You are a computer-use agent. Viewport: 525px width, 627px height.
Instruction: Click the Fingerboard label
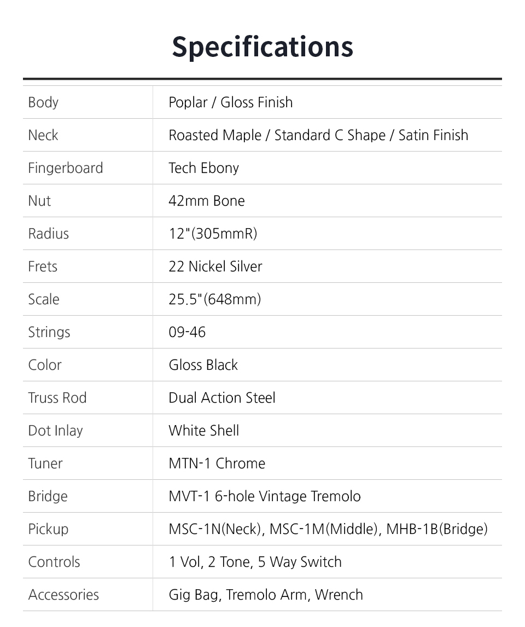[x=66, y=168]
